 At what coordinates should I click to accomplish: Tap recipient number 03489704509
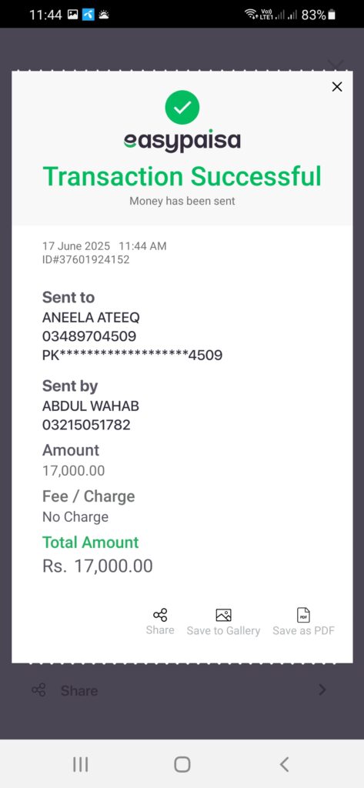[89, 336]
